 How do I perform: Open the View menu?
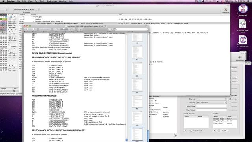point(30,1)
